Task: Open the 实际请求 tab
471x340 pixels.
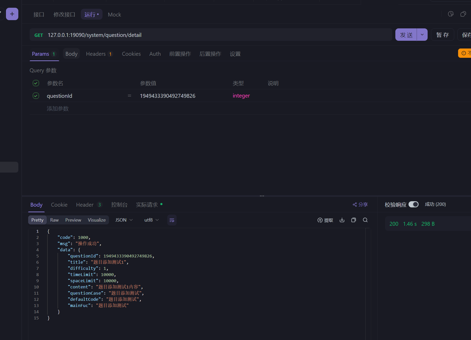Action: [x=149, y=205]
